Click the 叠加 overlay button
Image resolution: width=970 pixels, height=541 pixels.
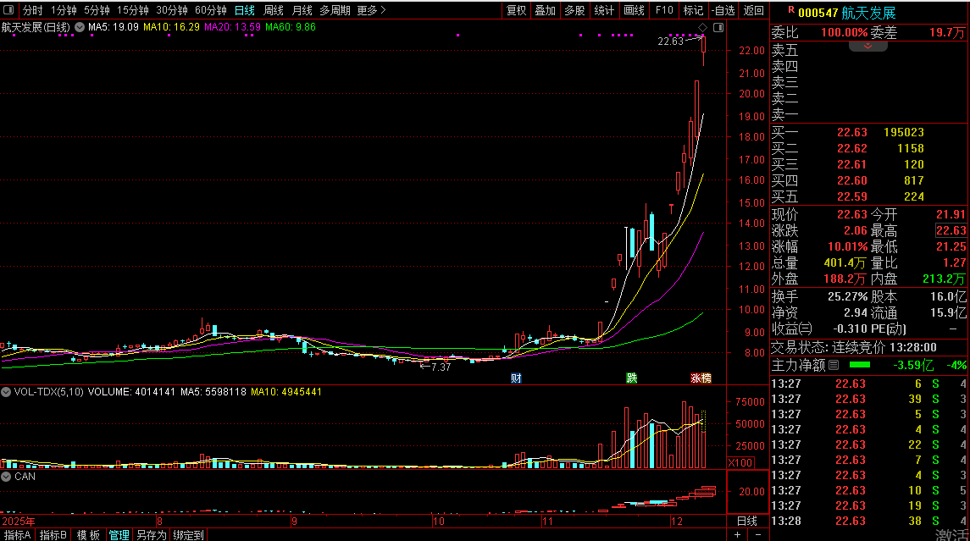pos(545,10)
